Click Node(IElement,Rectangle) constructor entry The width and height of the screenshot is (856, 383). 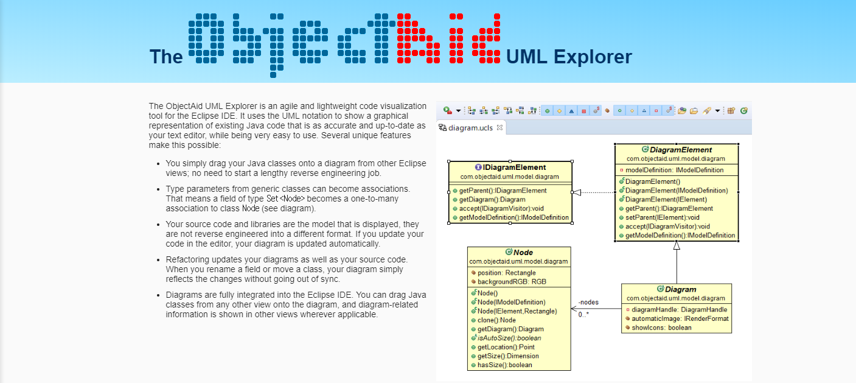517,311
